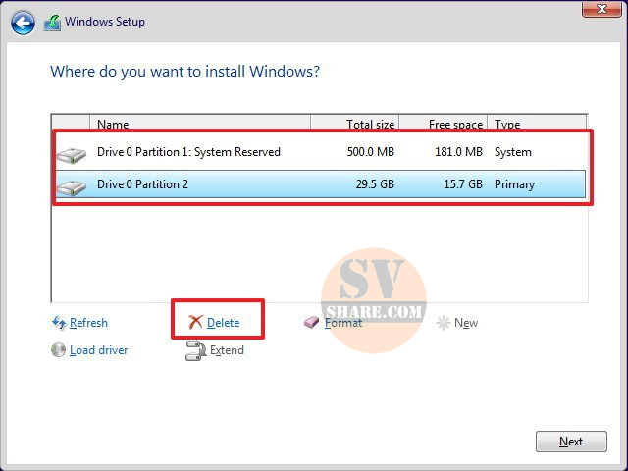
Task: Sort by the Name column header
Action: [200, 122]
